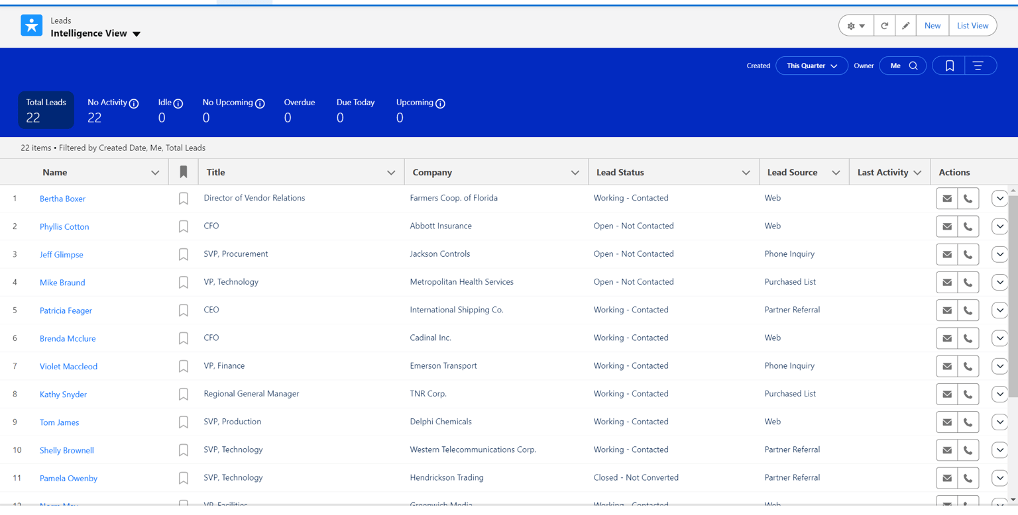
Task: Expand row actions for Pamela Owenby
Action: pyautogui.click(x=1000, y=478)
